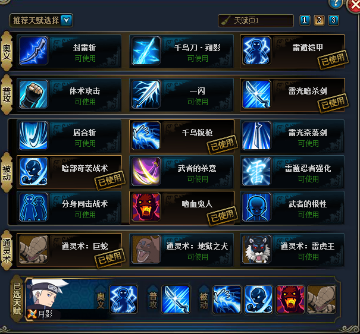Screen dimensions: 360x334
Task: Click the 千鸟刀·翔影 lightning blade icon
Action: click(146, 51)
